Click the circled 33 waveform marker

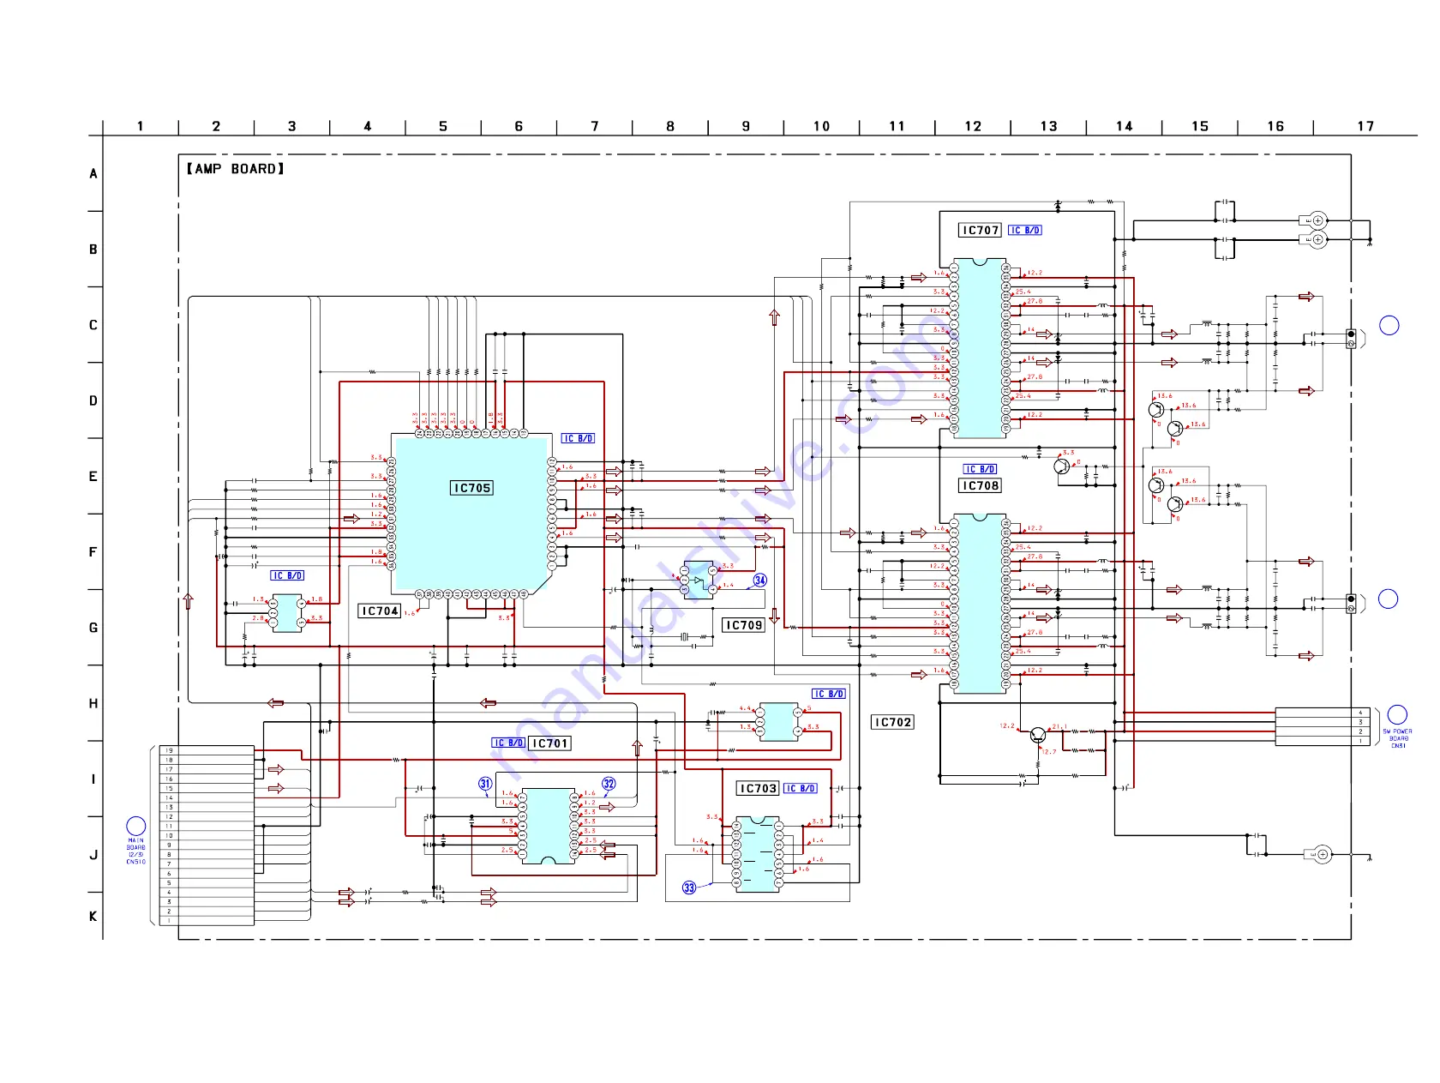click(689, 887)
